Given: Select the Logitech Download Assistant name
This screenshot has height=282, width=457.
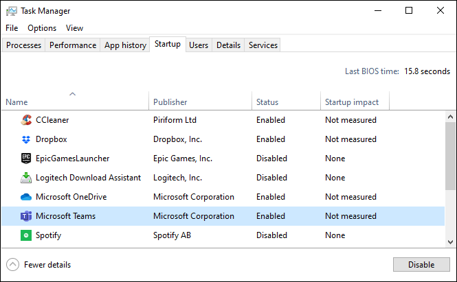Looking at the screenshot, I should click(89, 178).
